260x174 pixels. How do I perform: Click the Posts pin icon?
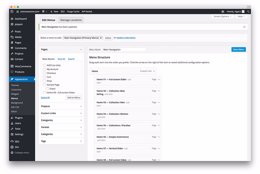point(12,32)
